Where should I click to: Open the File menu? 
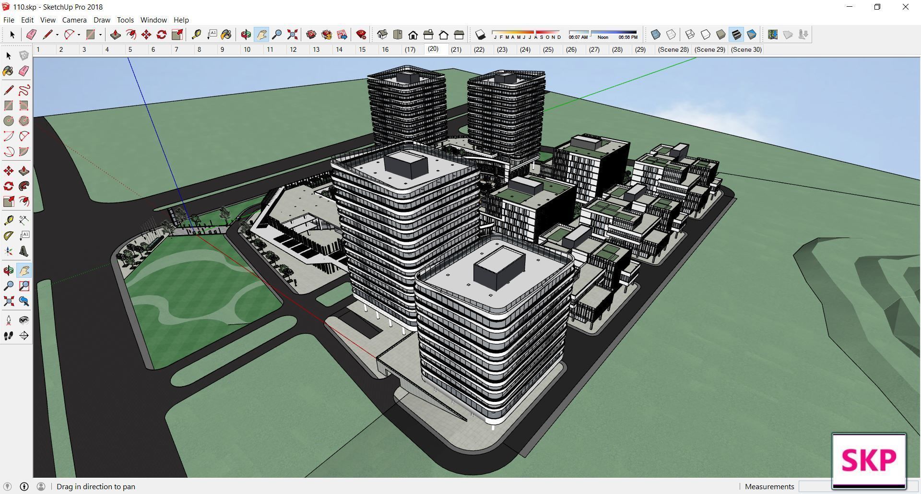click(x=9, y=20)
